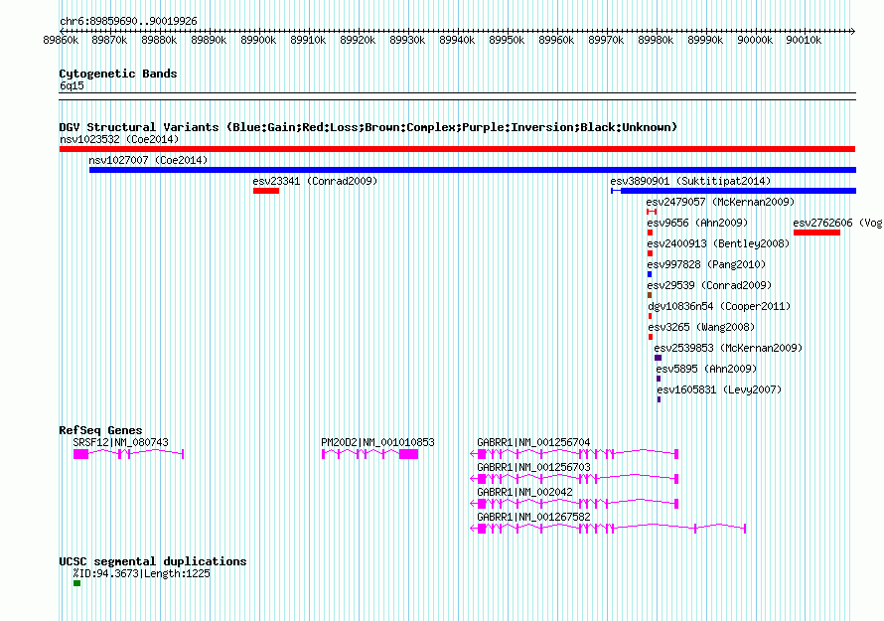Click the esv997828 blue gain marker
Viewport: 884px width, 621px height.
click(650, 274)
